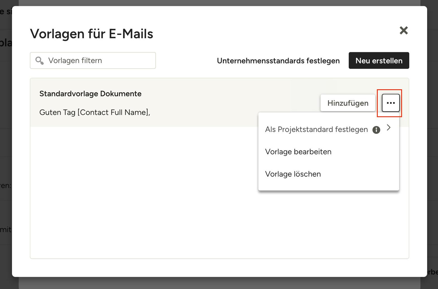438x289 pixels.
Task: Click the [Contact Full Name] placeholder text
Action: tap(113, 112)
